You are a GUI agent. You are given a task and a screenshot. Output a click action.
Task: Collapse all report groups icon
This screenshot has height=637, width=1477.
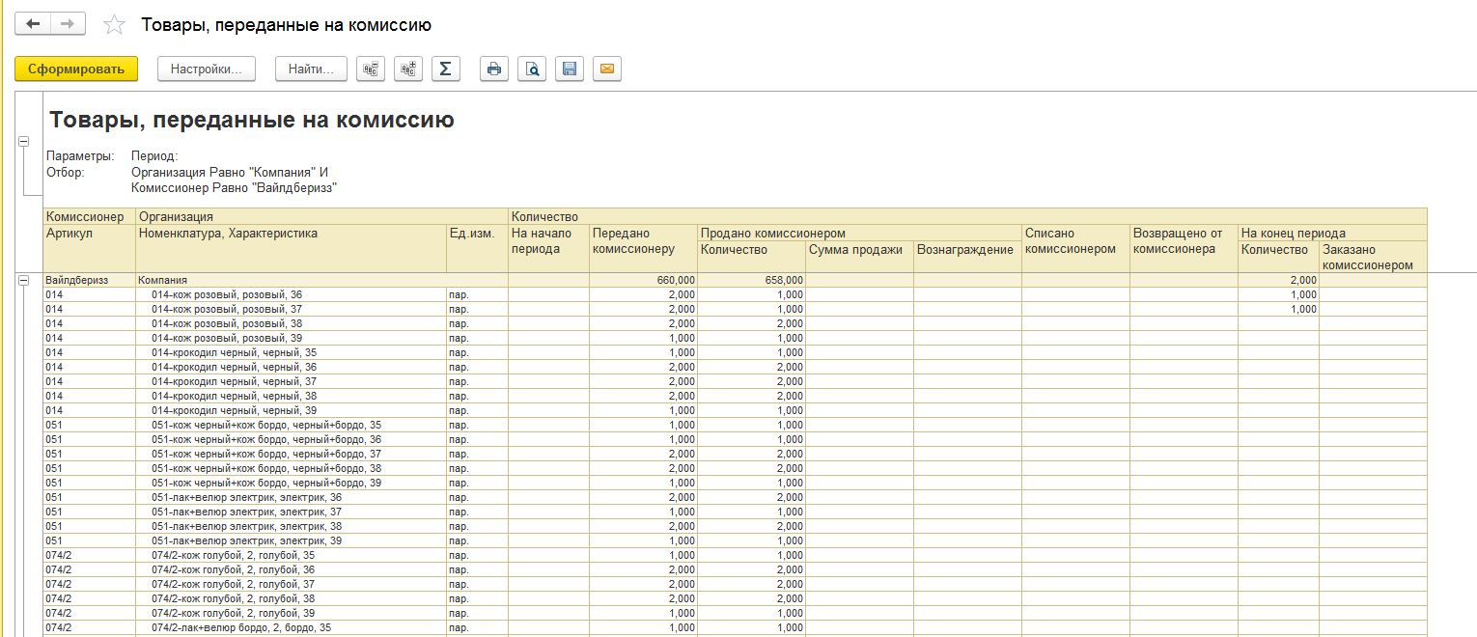[x=371, y=69]
